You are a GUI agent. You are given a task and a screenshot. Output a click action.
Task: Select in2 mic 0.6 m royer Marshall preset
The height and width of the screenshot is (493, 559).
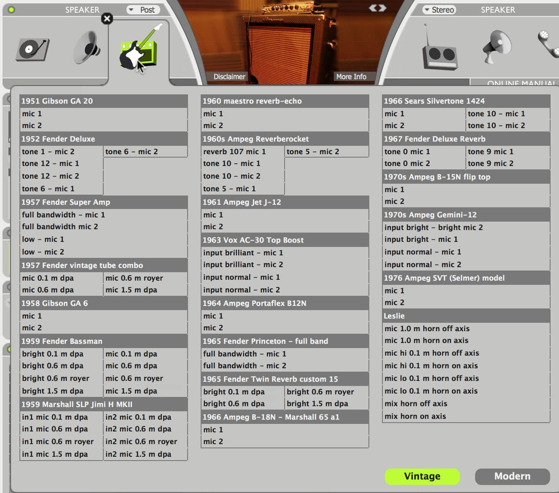tap(145, 442)
